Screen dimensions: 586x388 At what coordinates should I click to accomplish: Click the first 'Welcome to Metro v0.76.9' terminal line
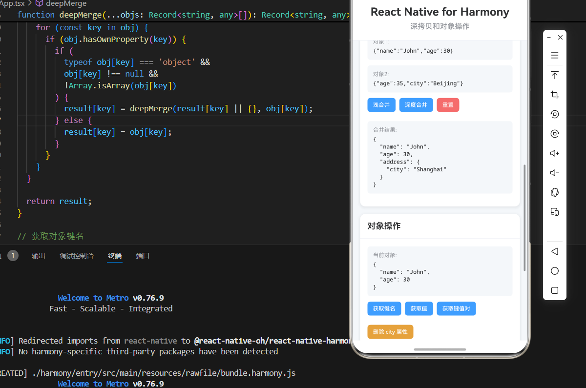pyautogui.click(x=111, y=298)
